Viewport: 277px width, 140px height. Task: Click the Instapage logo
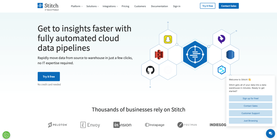(154, 125)
